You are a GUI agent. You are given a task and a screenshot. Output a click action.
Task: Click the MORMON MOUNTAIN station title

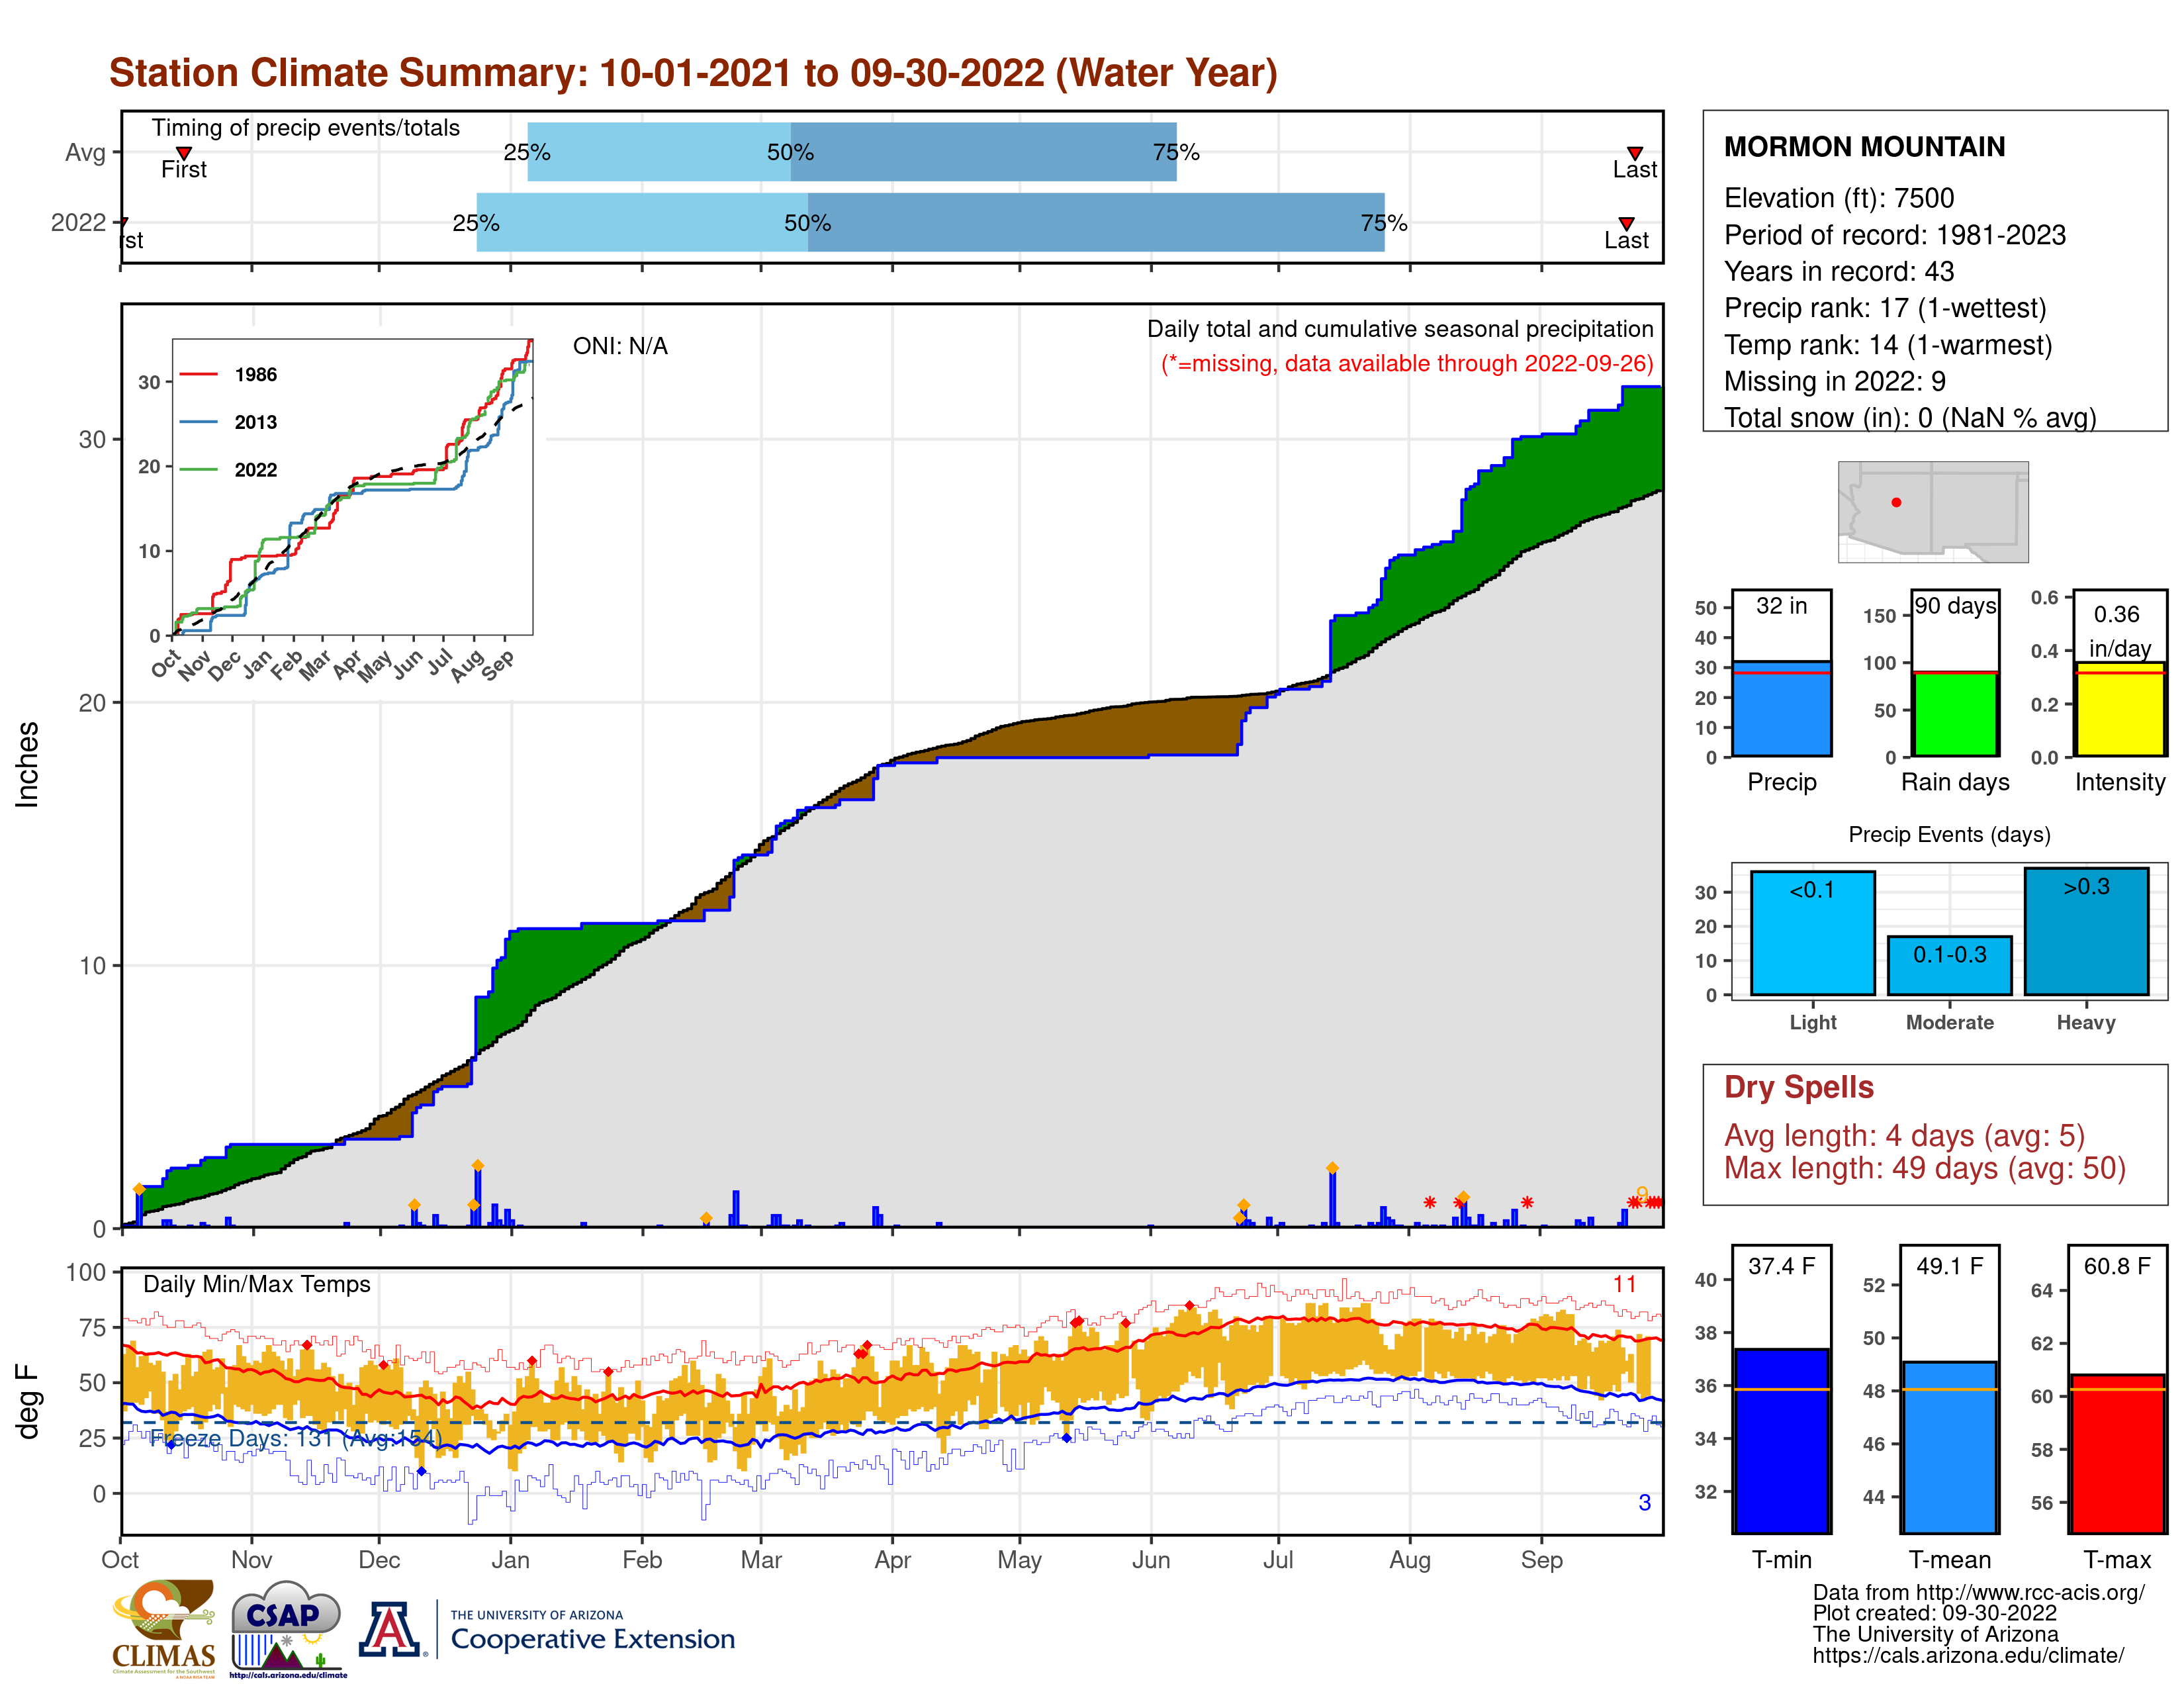point(1864,147)
